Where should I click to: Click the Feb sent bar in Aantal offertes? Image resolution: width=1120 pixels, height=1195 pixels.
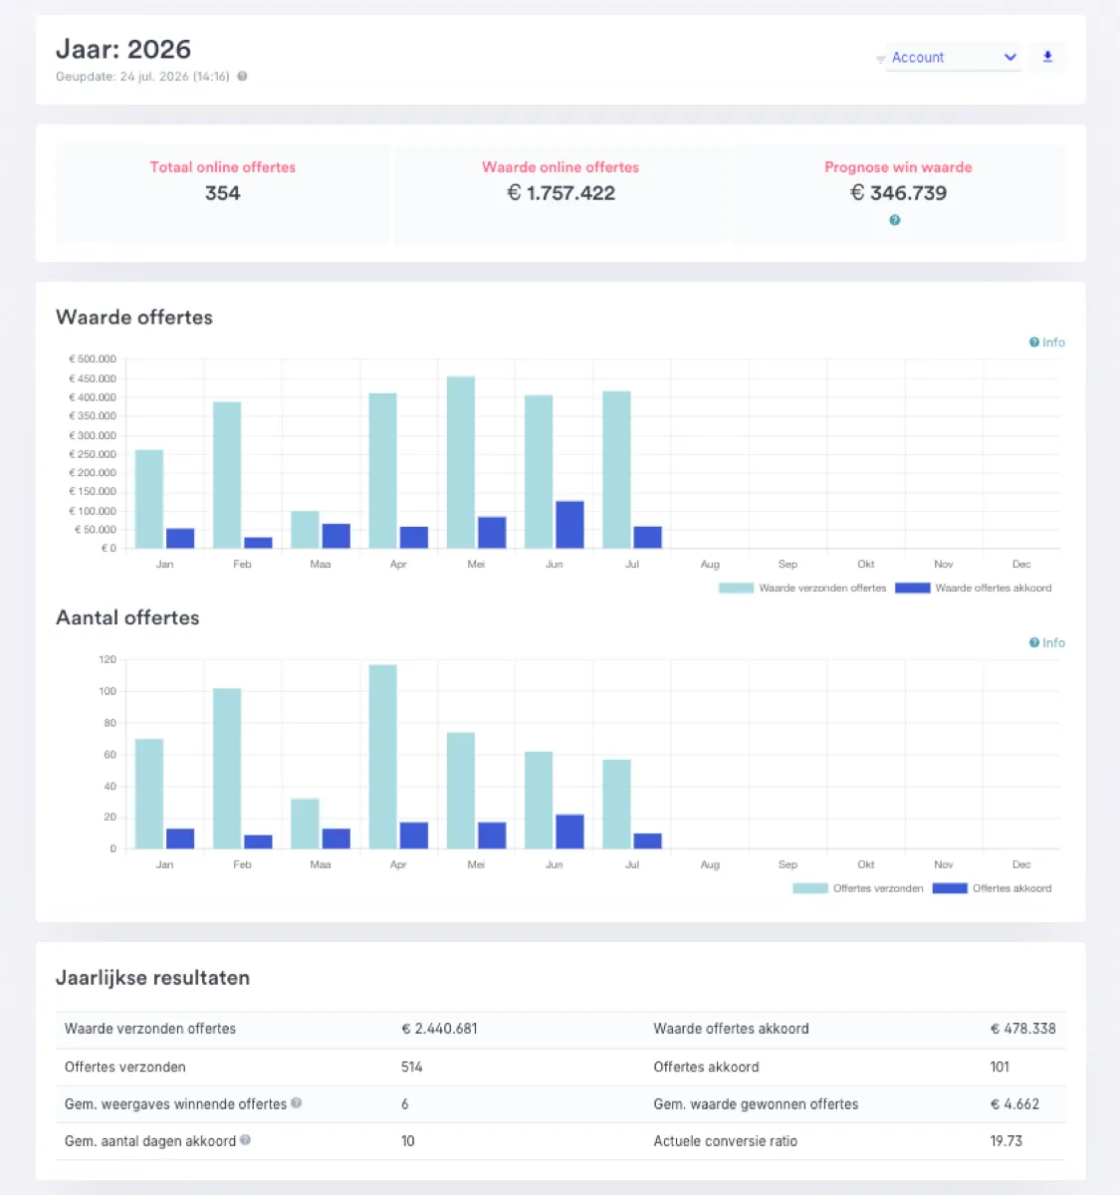227,769
